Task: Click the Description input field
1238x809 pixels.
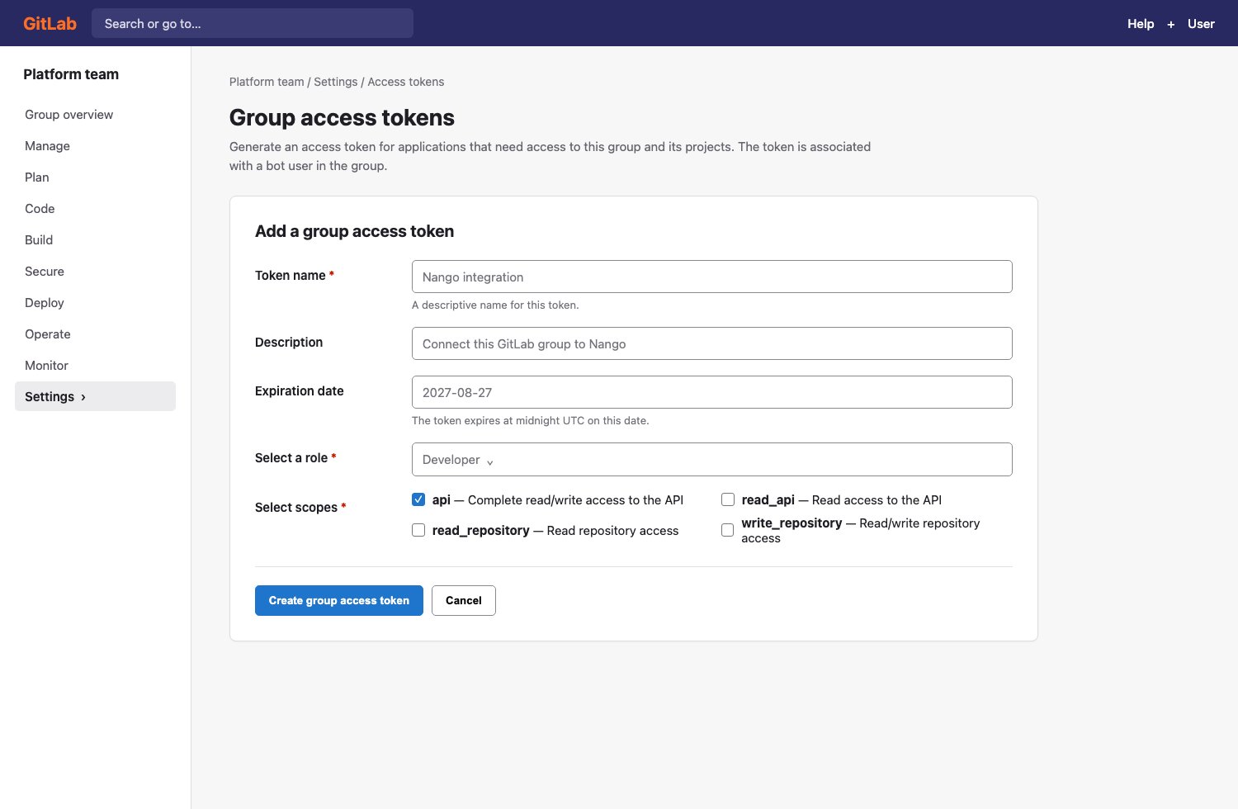Action: 711,343
